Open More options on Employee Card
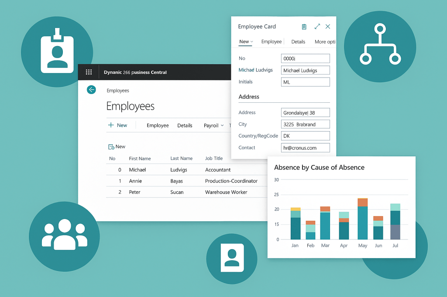 [325, 41]
